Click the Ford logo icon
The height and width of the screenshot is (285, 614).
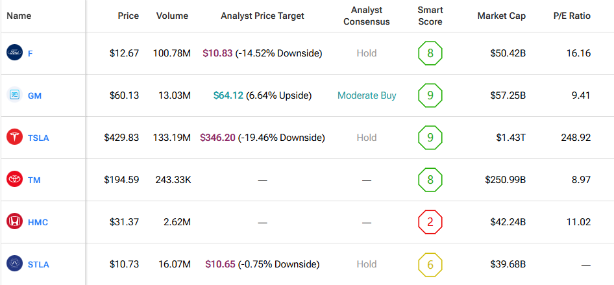[x=14, y=53]
